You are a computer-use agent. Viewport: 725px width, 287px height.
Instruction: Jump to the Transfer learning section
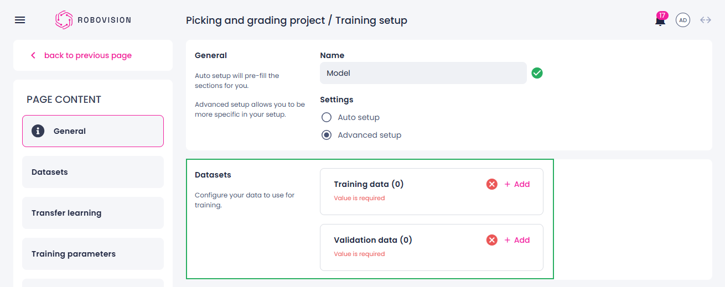(x=93, y=213)
